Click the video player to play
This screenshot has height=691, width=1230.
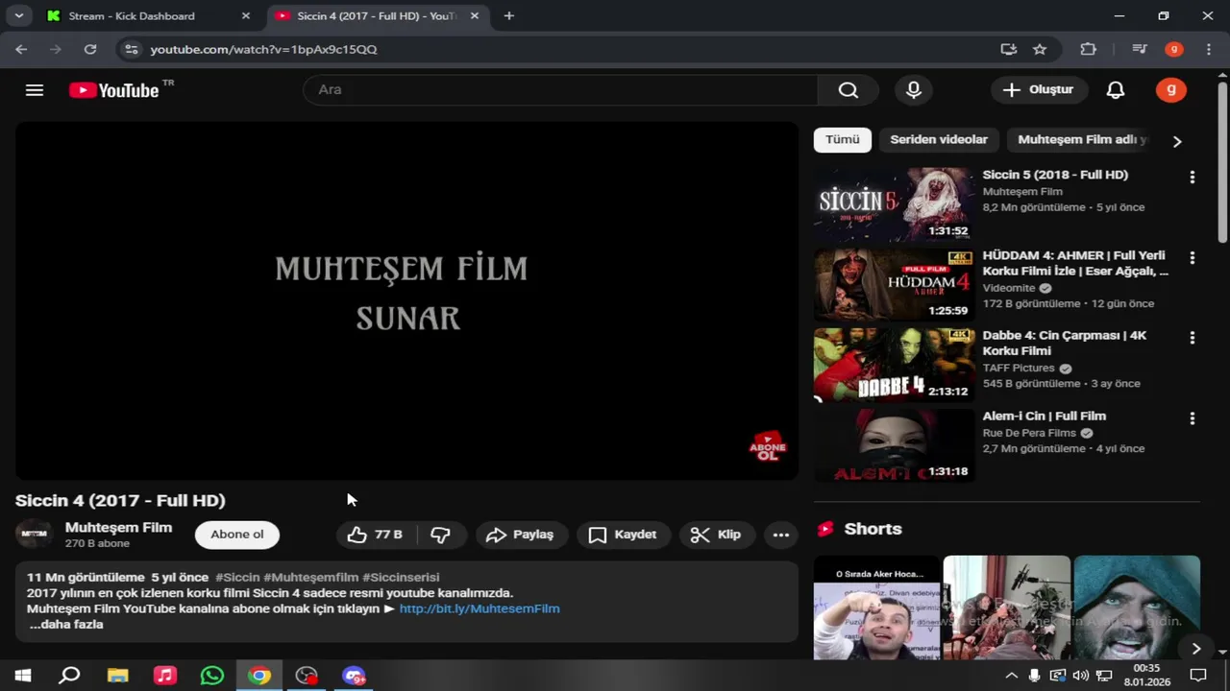[x=406, y=300]
